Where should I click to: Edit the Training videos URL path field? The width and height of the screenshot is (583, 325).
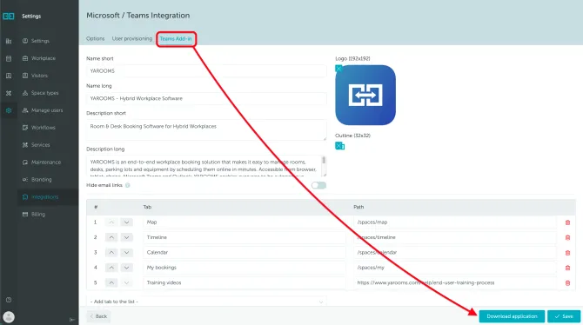(455, 282)
